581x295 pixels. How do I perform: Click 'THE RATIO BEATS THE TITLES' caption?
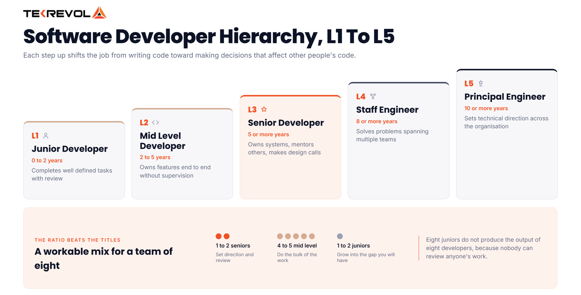[77, 240]
